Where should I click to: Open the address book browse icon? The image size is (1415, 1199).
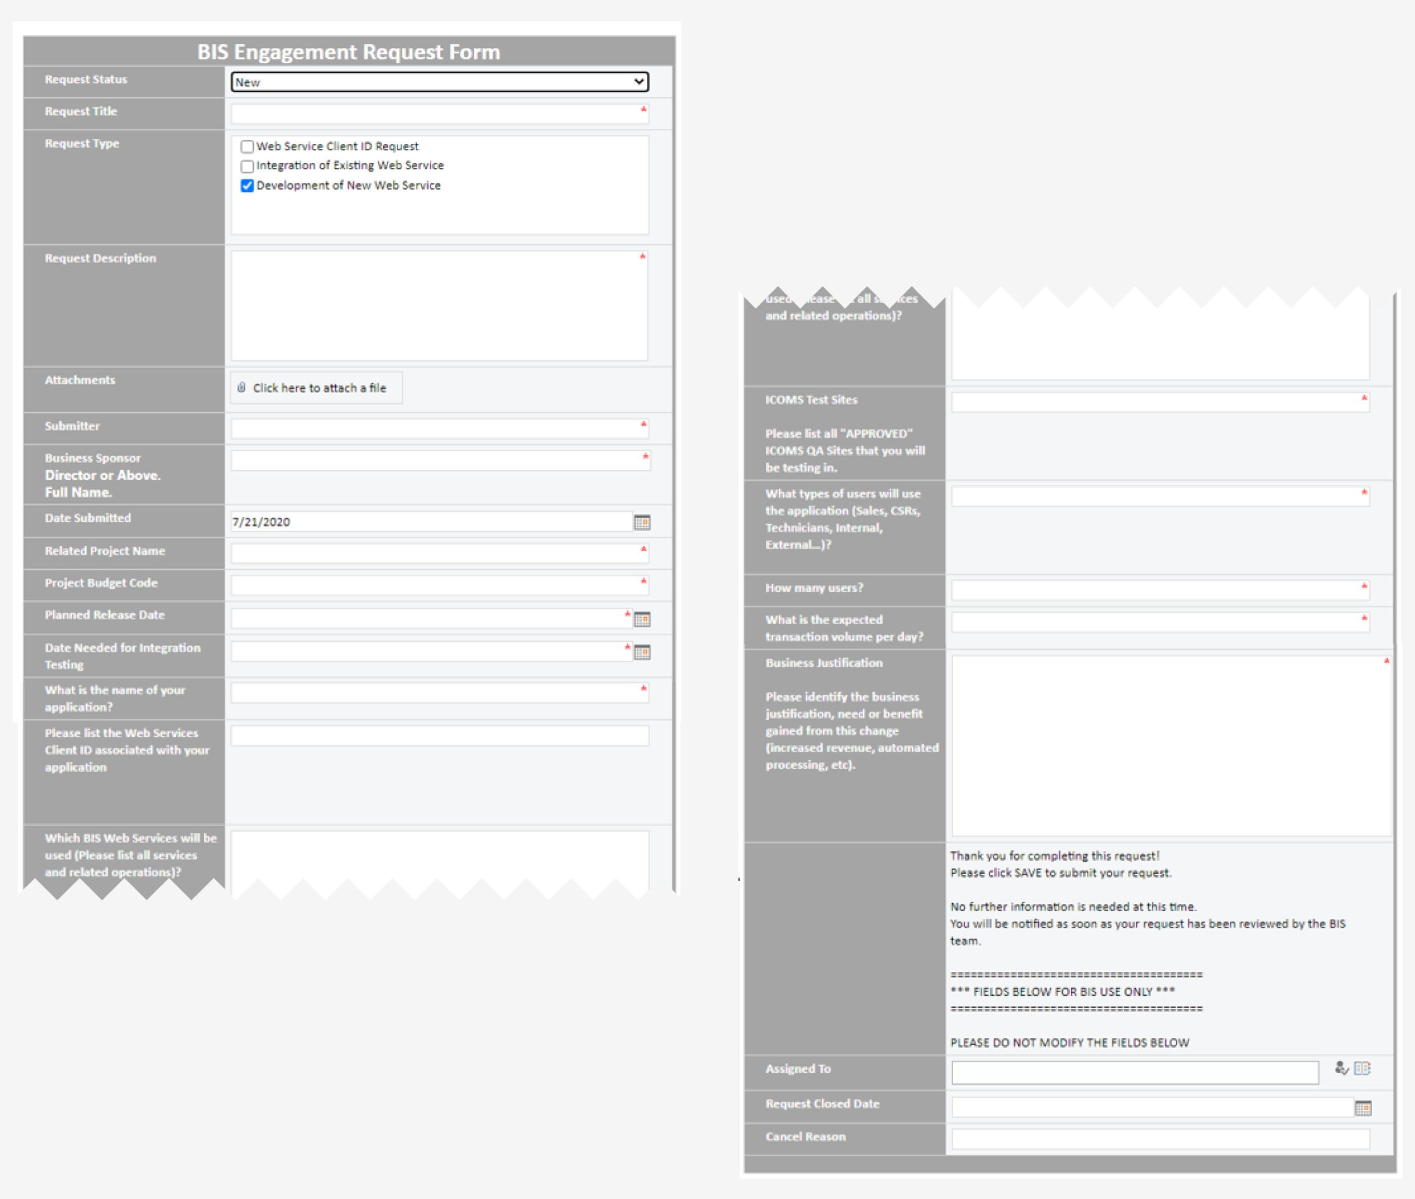pyautogui.click(x=1362, y=1068)
